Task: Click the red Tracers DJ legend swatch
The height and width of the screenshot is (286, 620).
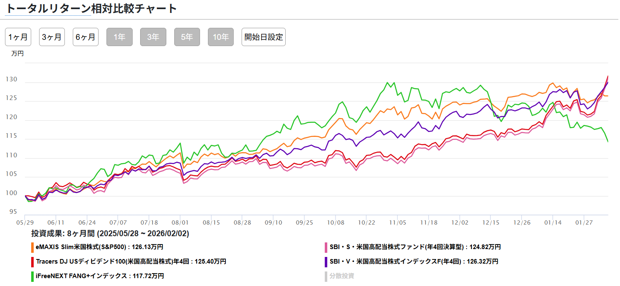Action: coord(32,262)
